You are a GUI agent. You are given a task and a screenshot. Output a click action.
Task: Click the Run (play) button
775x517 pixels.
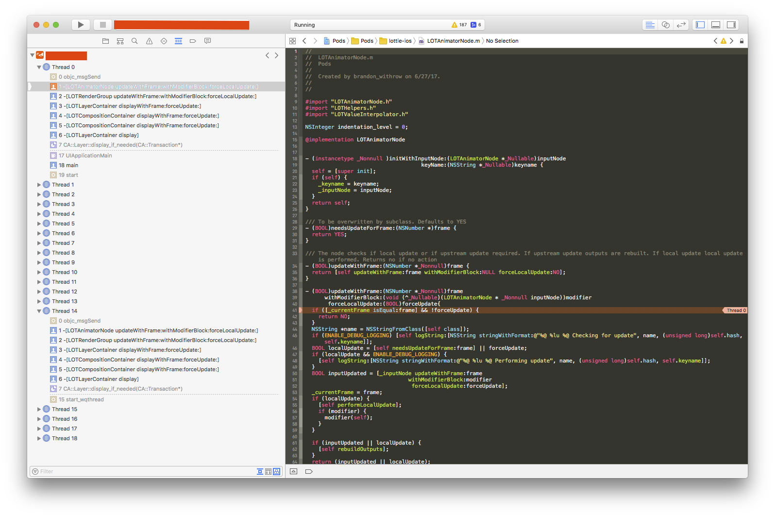(81, 25)
